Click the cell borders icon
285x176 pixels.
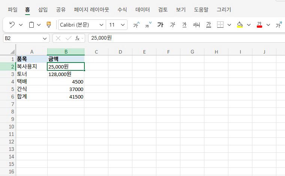220,25
